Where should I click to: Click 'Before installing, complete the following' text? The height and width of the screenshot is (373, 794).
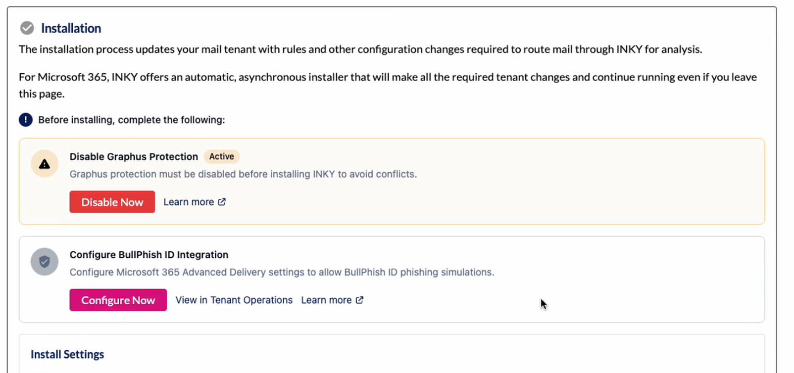click(x=132, y=120)
